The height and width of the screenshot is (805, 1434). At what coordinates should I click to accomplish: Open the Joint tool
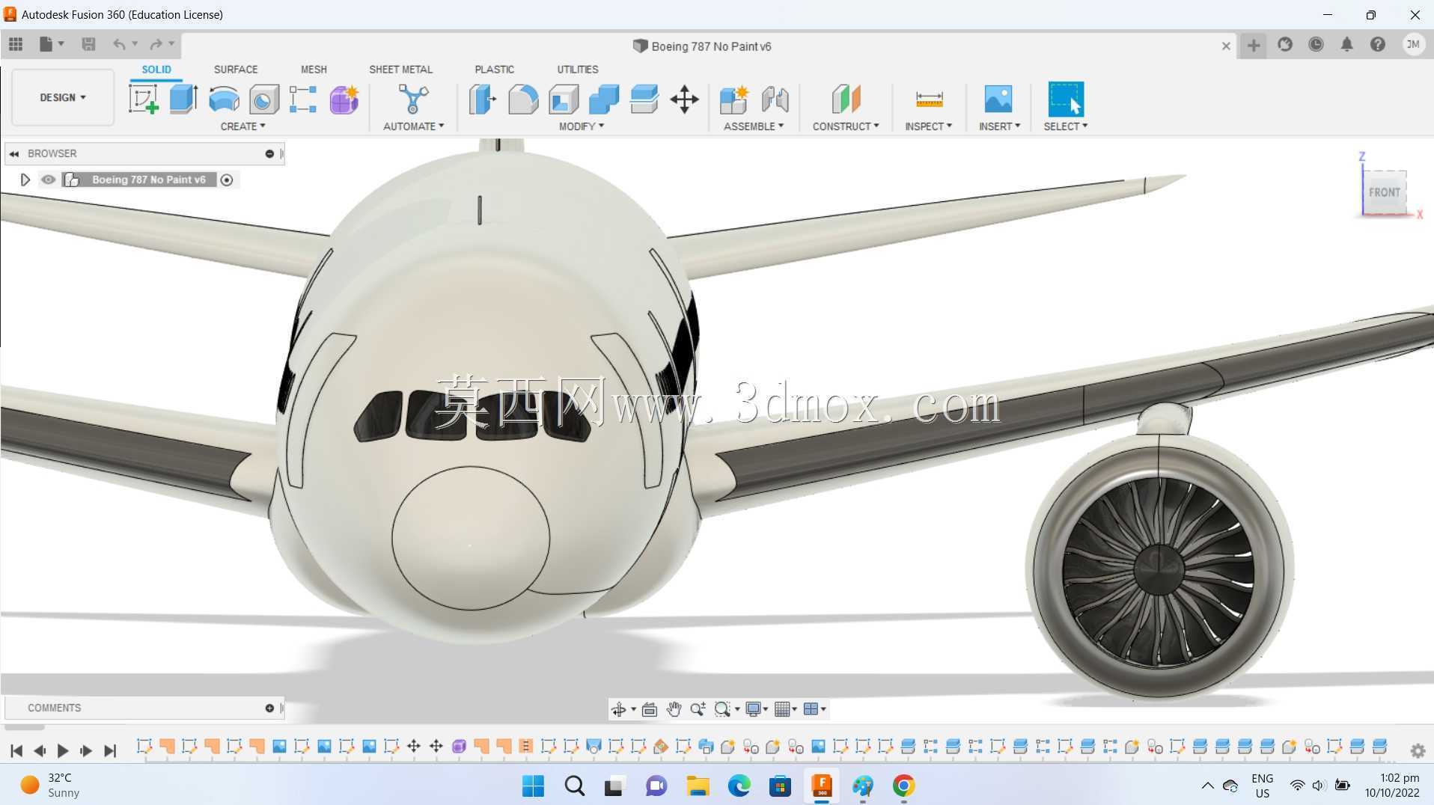[775, 99]
